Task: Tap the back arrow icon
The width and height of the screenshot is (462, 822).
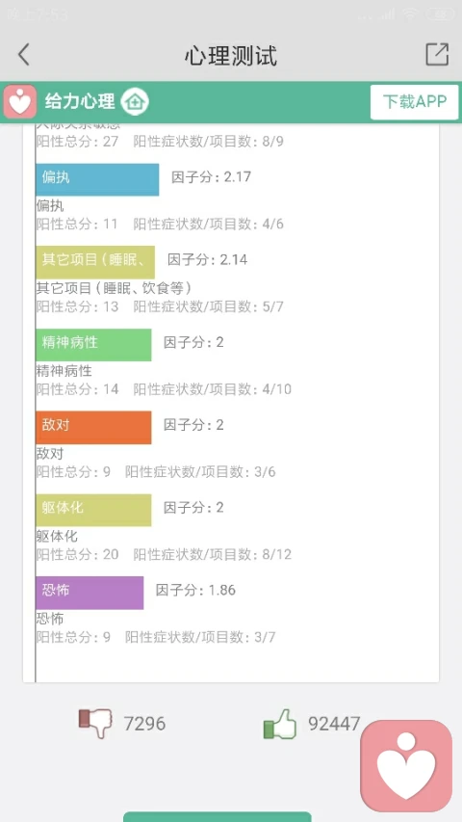Action: 23,55
